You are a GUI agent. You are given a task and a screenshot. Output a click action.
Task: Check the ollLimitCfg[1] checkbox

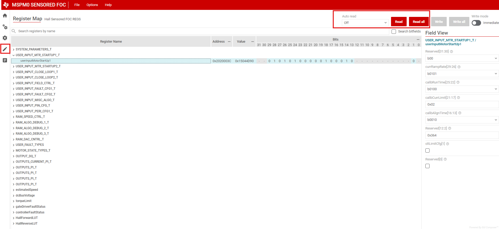tap(427, 151)
